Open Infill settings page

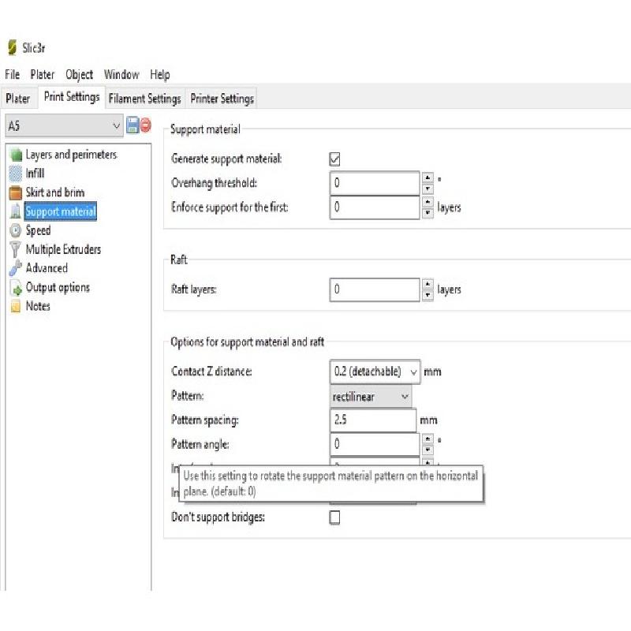[35, 174]
